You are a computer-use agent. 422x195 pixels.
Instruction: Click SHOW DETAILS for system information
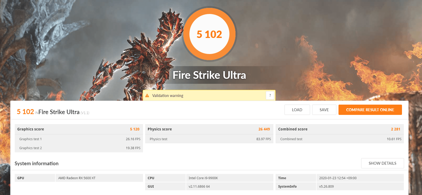click(382, 163)
